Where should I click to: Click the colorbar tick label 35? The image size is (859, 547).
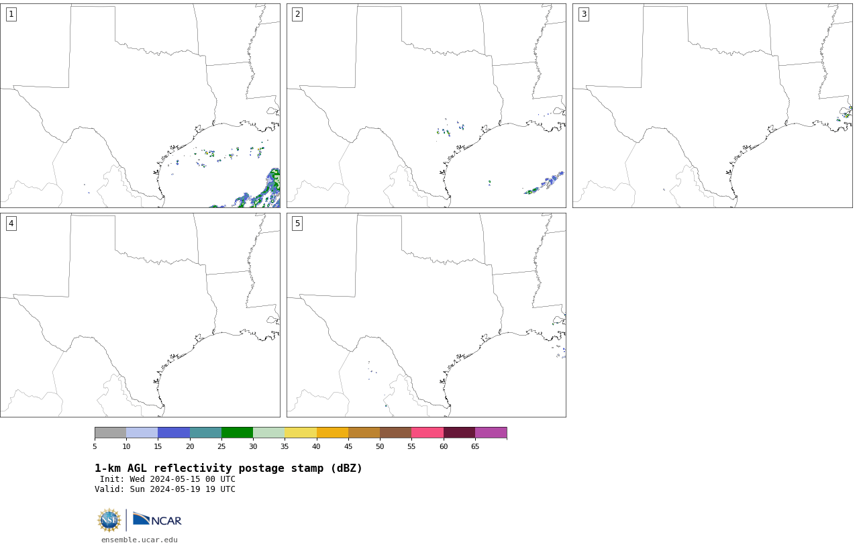[285, 446]
